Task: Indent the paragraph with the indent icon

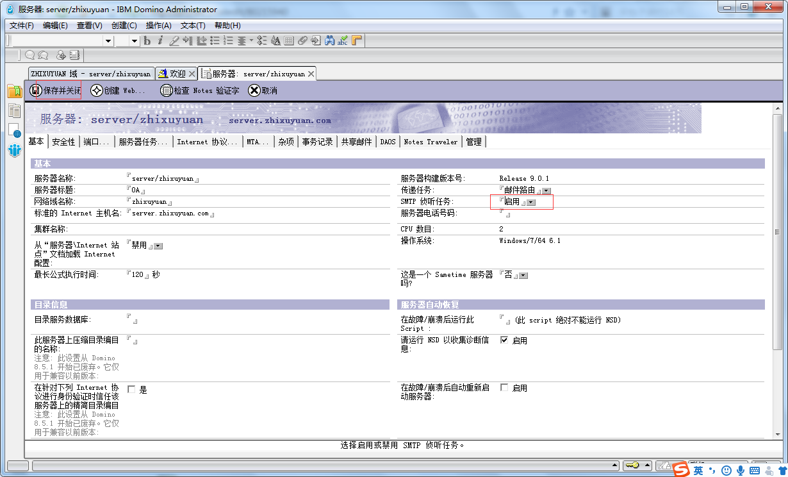Action: pyautogui.click(x=188, y=40)
